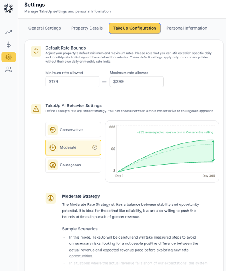This screenshot has width=226, height=271.
Task: Click the 'Minimum rate allowed' label
Action: pos(64,73)
